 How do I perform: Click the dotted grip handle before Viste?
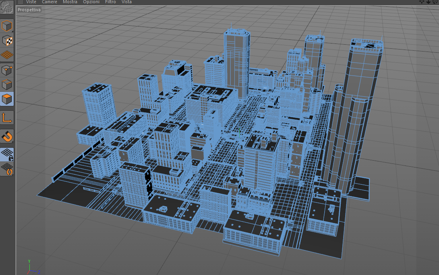(x=20, y=2)
